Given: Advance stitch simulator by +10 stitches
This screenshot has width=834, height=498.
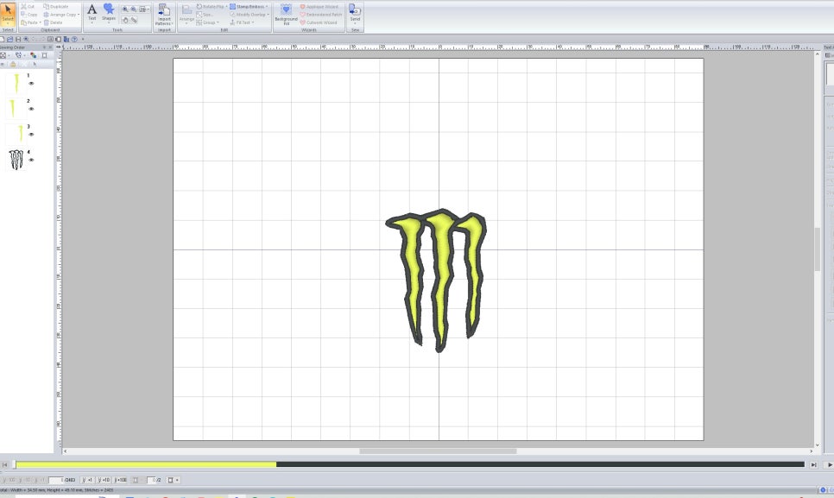Looking at the screenshot, I should pos(104,480).
